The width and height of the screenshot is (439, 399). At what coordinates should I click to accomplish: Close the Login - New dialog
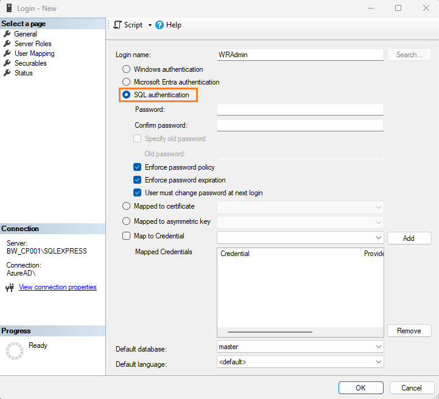tap(426, 8)
